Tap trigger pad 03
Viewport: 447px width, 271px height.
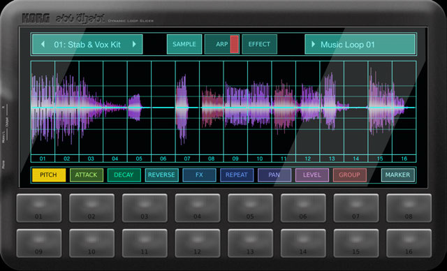tap(145, 208)
